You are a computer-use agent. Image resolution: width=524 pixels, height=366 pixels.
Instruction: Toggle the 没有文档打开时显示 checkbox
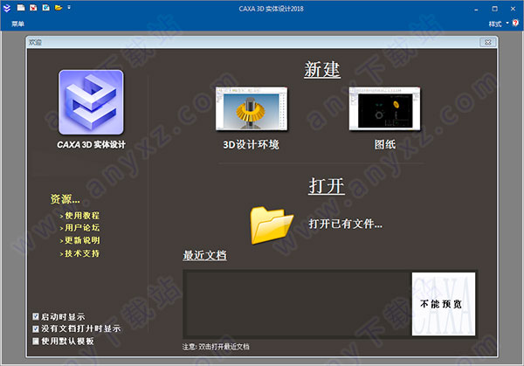pyautogui.click(x=36, y=328)
